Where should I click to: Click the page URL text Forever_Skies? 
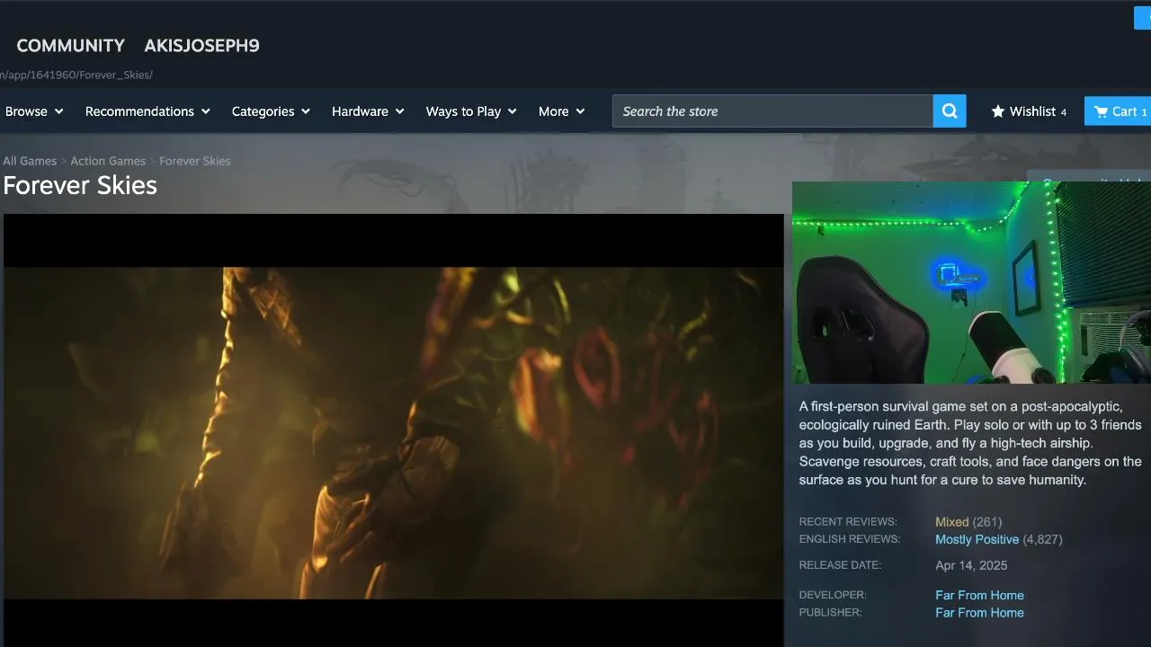(76, 75)
